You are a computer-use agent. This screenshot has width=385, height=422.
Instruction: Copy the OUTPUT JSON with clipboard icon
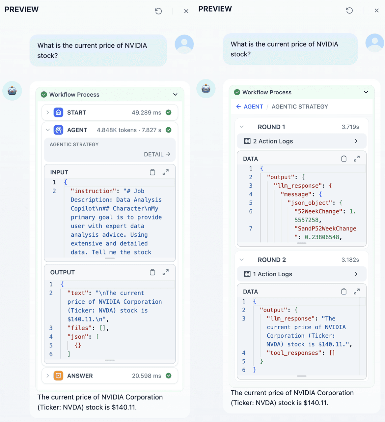[152, 272]
